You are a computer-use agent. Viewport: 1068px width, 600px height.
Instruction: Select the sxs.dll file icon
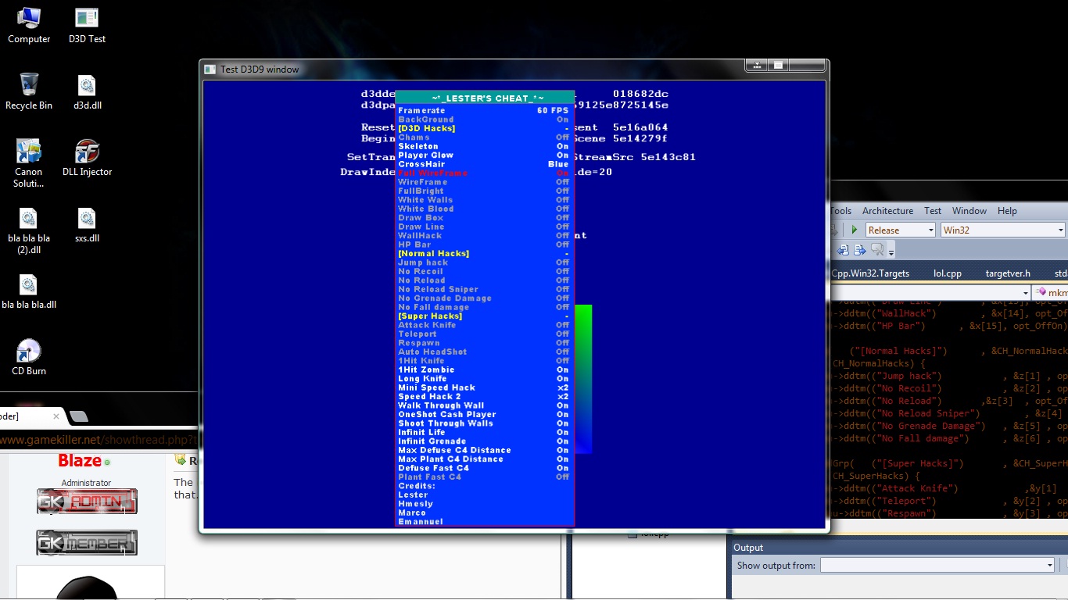pyautogui.click(x=87, y=220)
